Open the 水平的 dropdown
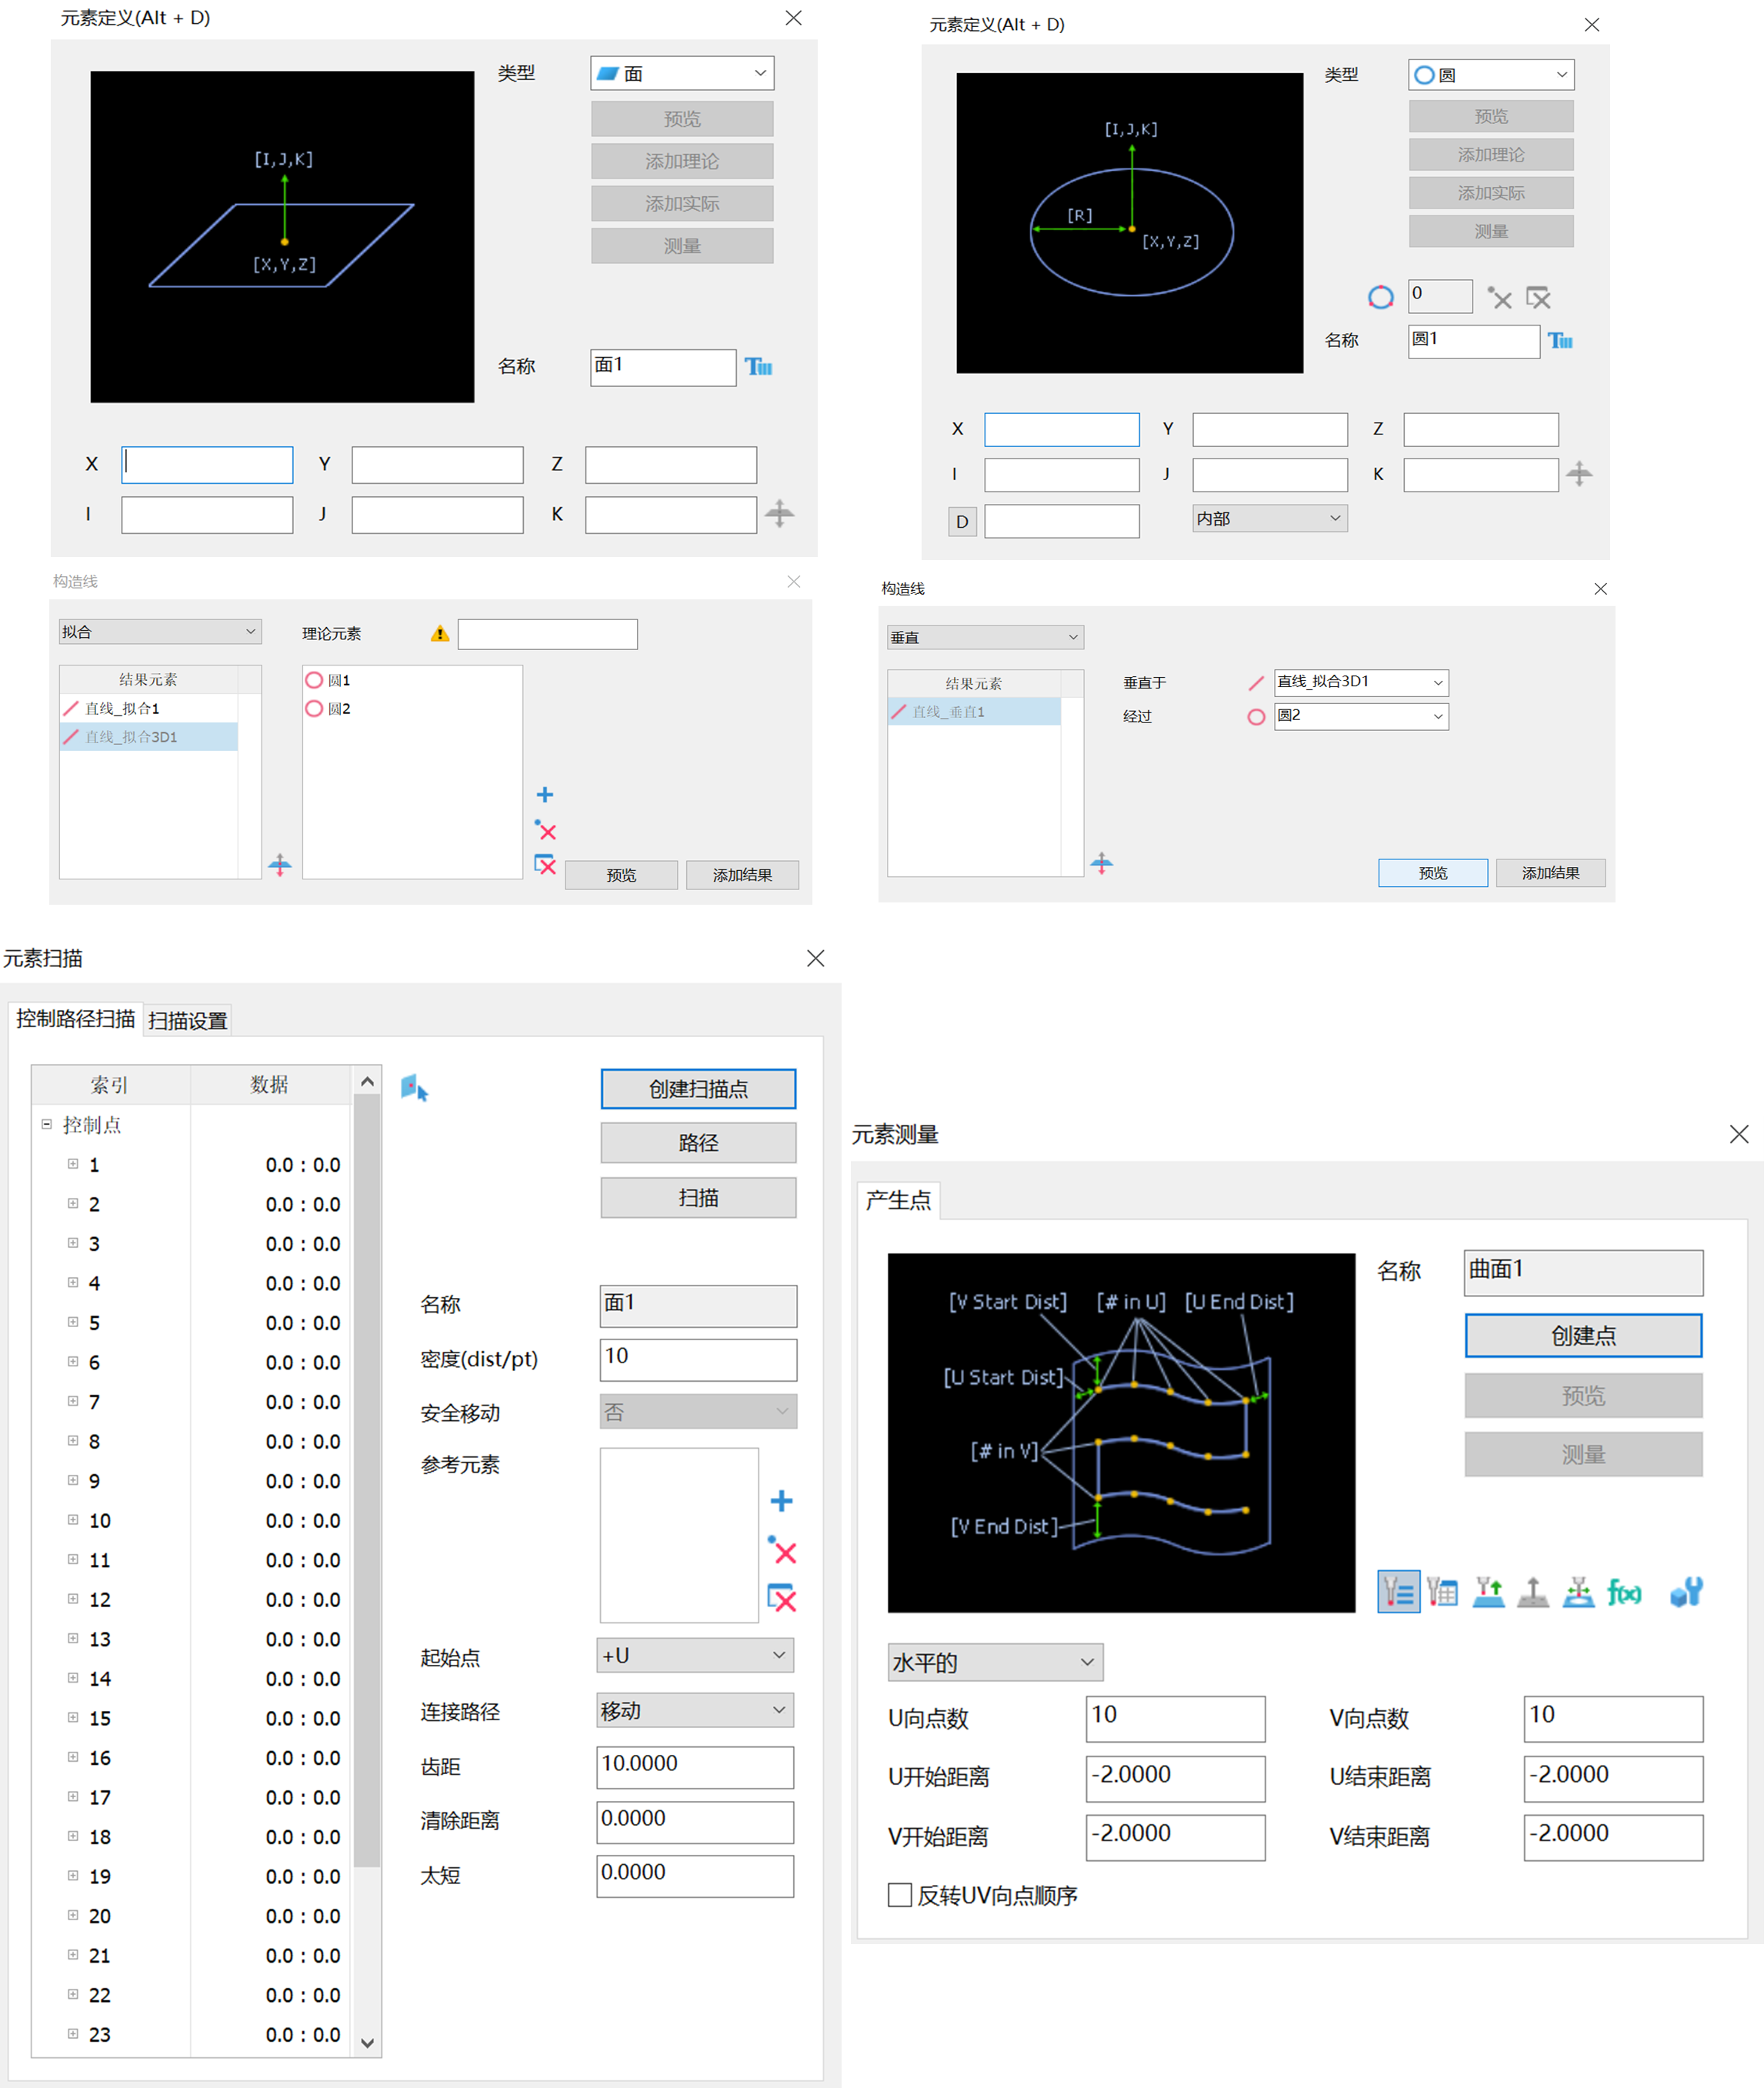1764x2088 pixels. [x=995, y=1662]
